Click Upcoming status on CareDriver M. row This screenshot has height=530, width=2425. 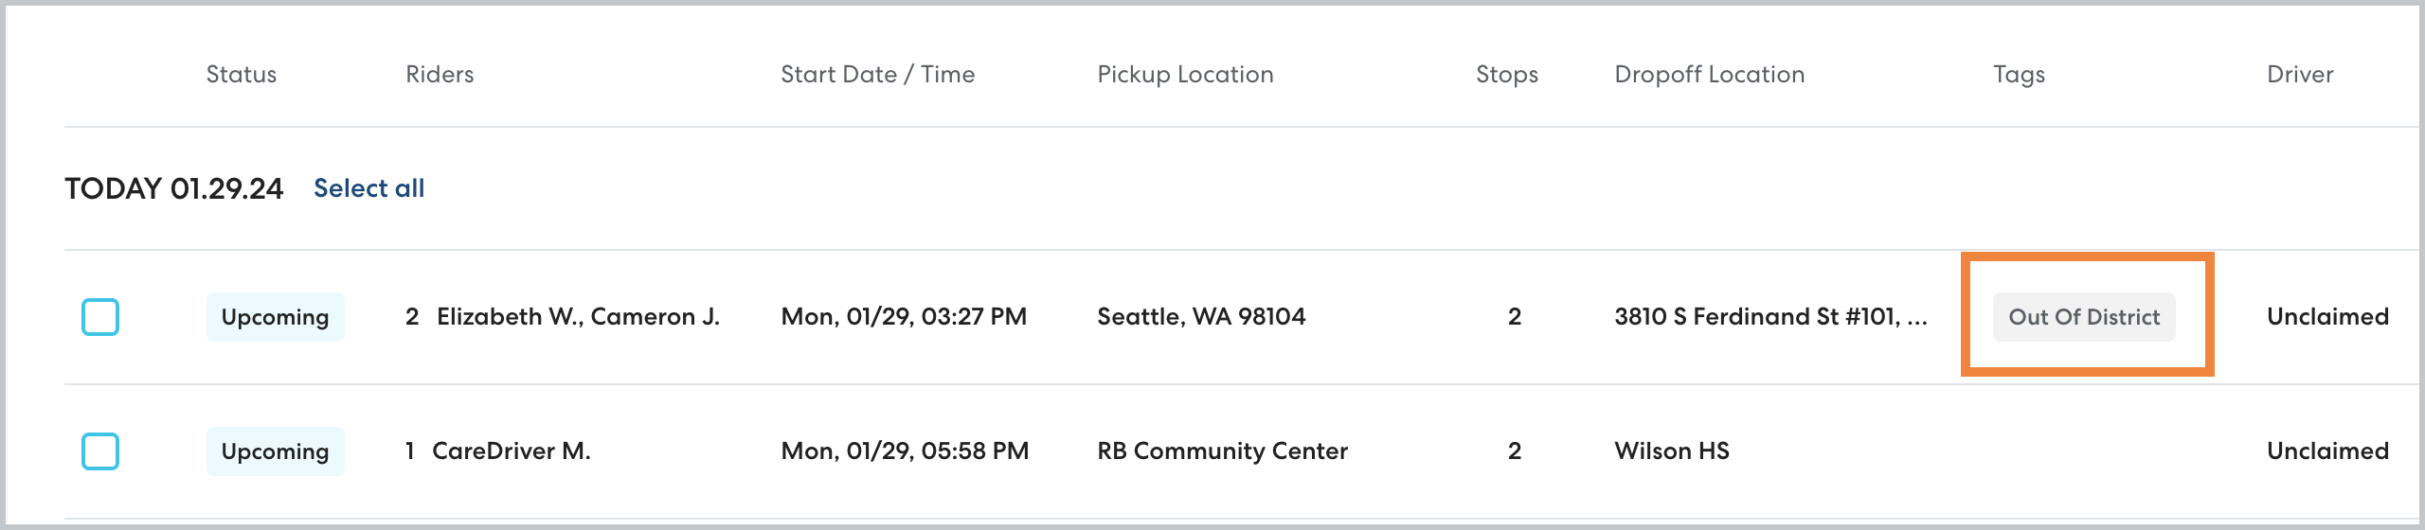(275, 451)
